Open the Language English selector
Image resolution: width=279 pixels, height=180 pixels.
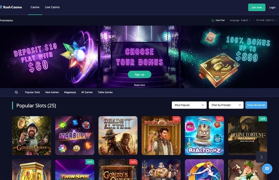pos(240,20)
